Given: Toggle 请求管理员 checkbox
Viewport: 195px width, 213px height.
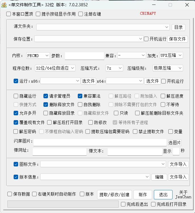Looking at the screenshot, I should (46, 96).
